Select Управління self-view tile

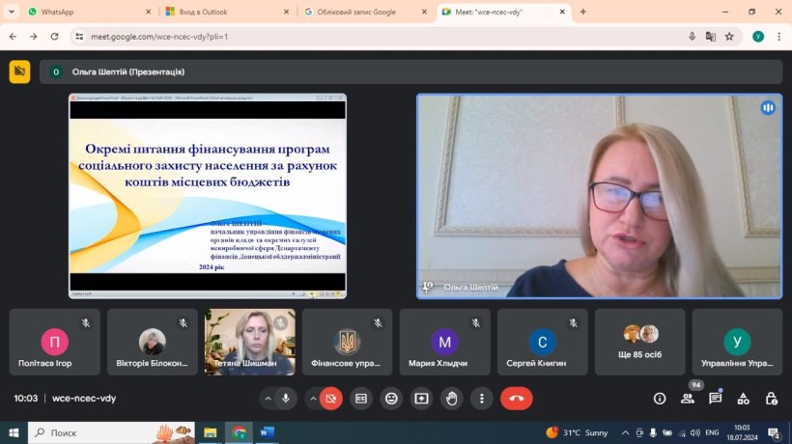(738, 342)
